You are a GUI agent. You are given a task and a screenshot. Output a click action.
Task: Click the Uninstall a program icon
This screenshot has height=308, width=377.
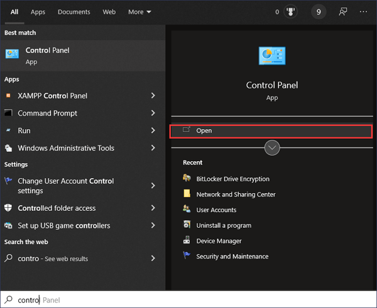pos(187,225)
